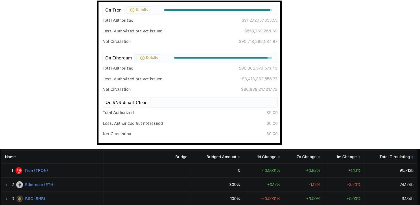Sort by 7d Change column
This screenshot has width=420, height=205.
[309, 157]
